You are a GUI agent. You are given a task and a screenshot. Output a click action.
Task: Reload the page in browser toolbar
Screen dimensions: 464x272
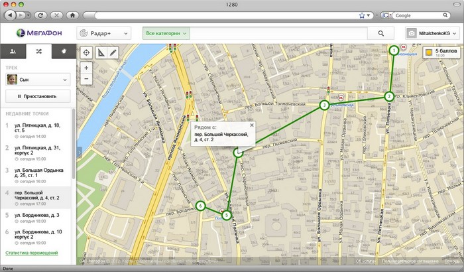39,15
